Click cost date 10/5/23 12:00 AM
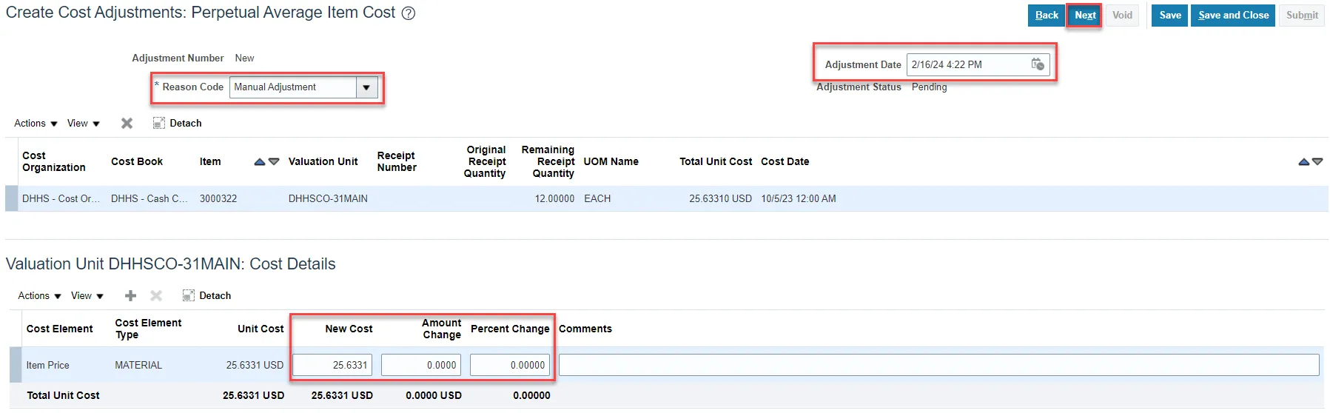This screenshot has height=413, width=1330. pyautogui.click(x=799, y=198)
